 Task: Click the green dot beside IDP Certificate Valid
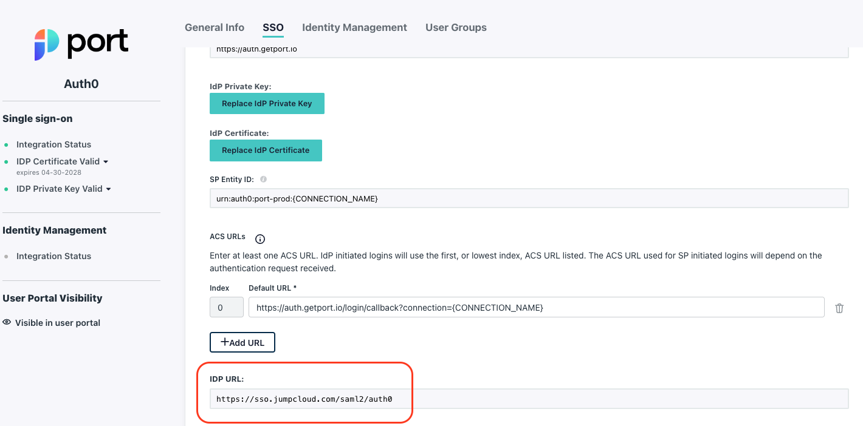6,161
